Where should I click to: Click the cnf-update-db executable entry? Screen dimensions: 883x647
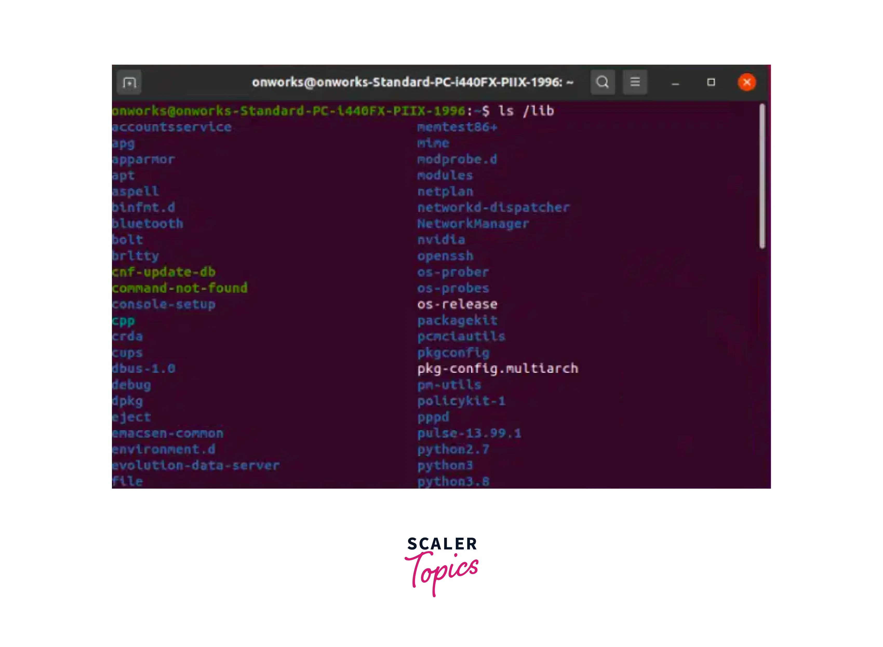(x=164, y=272)
